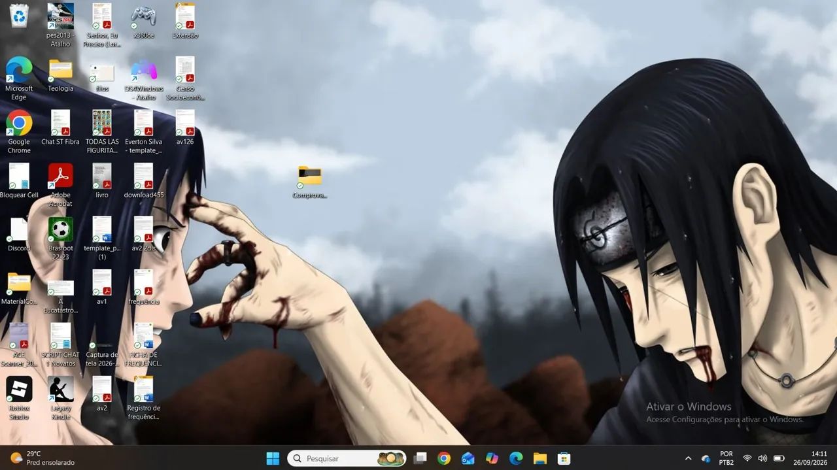The image size is (837, 470).
Task: Select the ACE Scanner PDF file
Action: click(19, 344)
